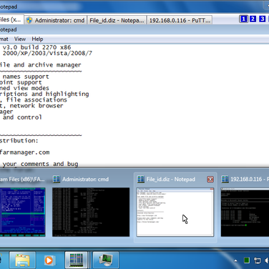Click the line 'names support'
Screen dimensions: 269x269
coord(26,77)
